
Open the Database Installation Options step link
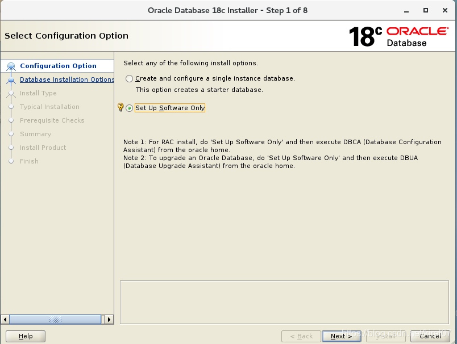tap(67, 79)
